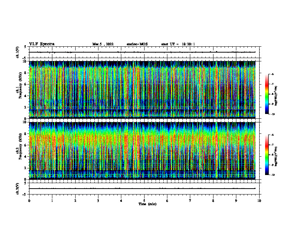Viewport: 292px width, 225px height.
Task: Click the ch.3 voltage waveform trace
Action: point(142,189)
